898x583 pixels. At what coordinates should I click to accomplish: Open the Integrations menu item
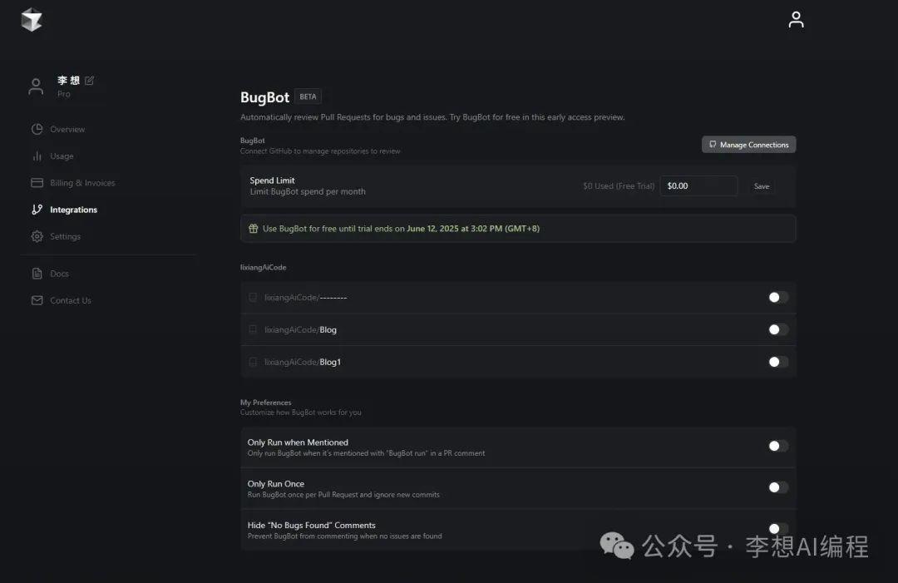[x=73, y=210]
